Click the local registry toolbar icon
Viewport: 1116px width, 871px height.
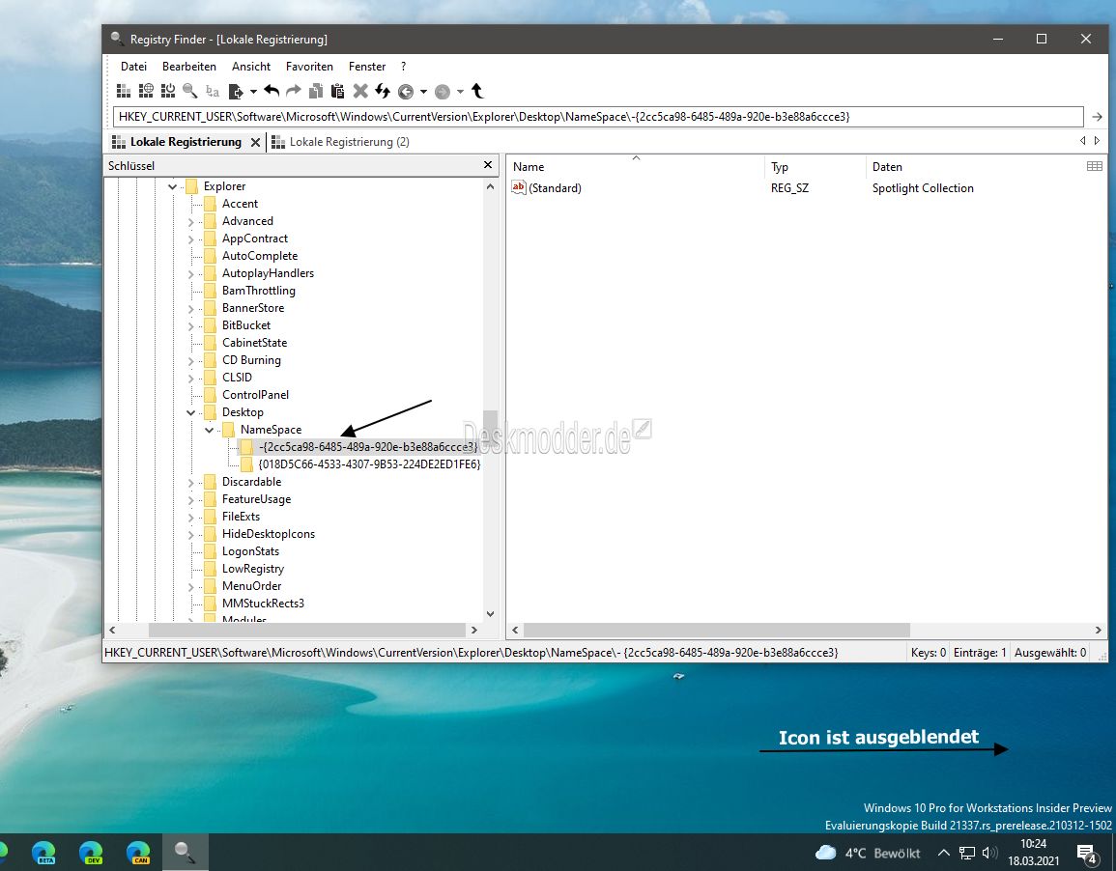tap(124, 91)
